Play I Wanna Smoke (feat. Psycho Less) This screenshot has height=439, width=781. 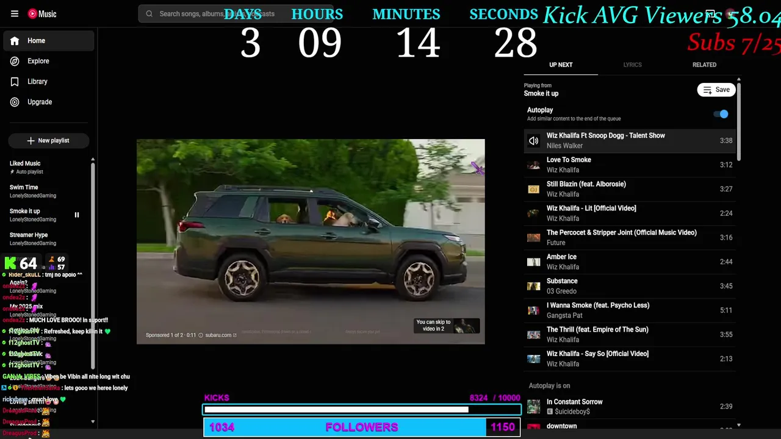630,310
